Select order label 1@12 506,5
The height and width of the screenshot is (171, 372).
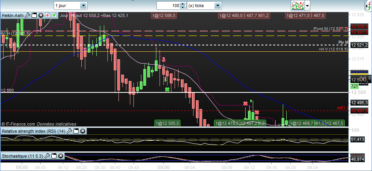point(164,16)
